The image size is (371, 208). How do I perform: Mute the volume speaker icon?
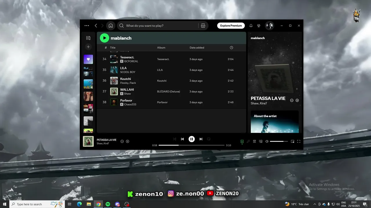coord(267,141)
